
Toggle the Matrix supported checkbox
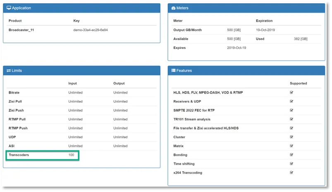pos(291,146)
